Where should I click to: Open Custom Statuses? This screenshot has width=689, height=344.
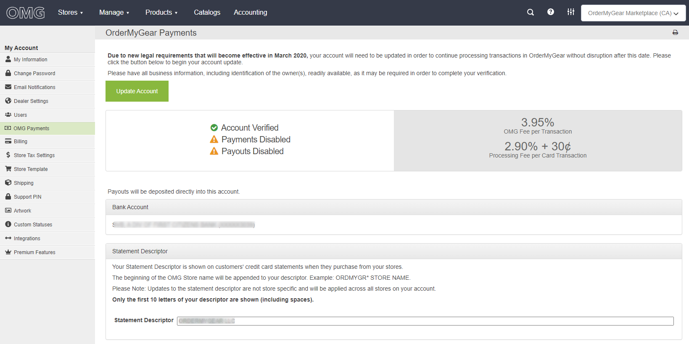[48, 225]
